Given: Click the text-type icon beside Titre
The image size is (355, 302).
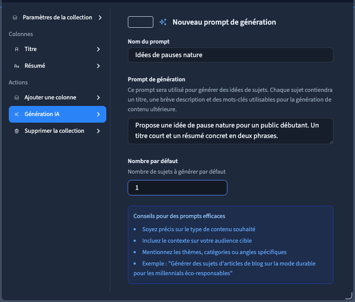Looking at the screenshot, I should [17, 49].
